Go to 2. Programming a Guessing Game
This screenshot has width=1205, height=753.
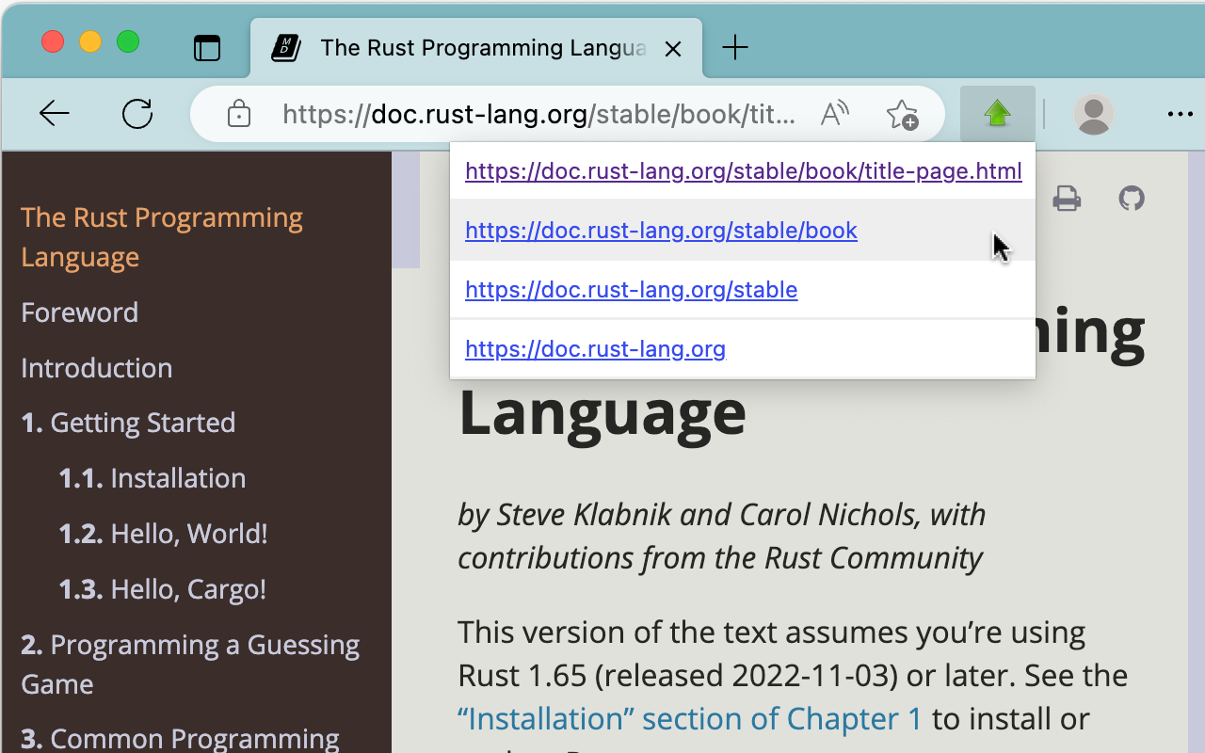coord(190,665)
